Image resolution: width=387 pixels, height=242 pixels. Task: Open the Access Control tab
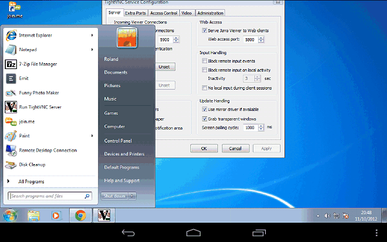pos(164,13)
